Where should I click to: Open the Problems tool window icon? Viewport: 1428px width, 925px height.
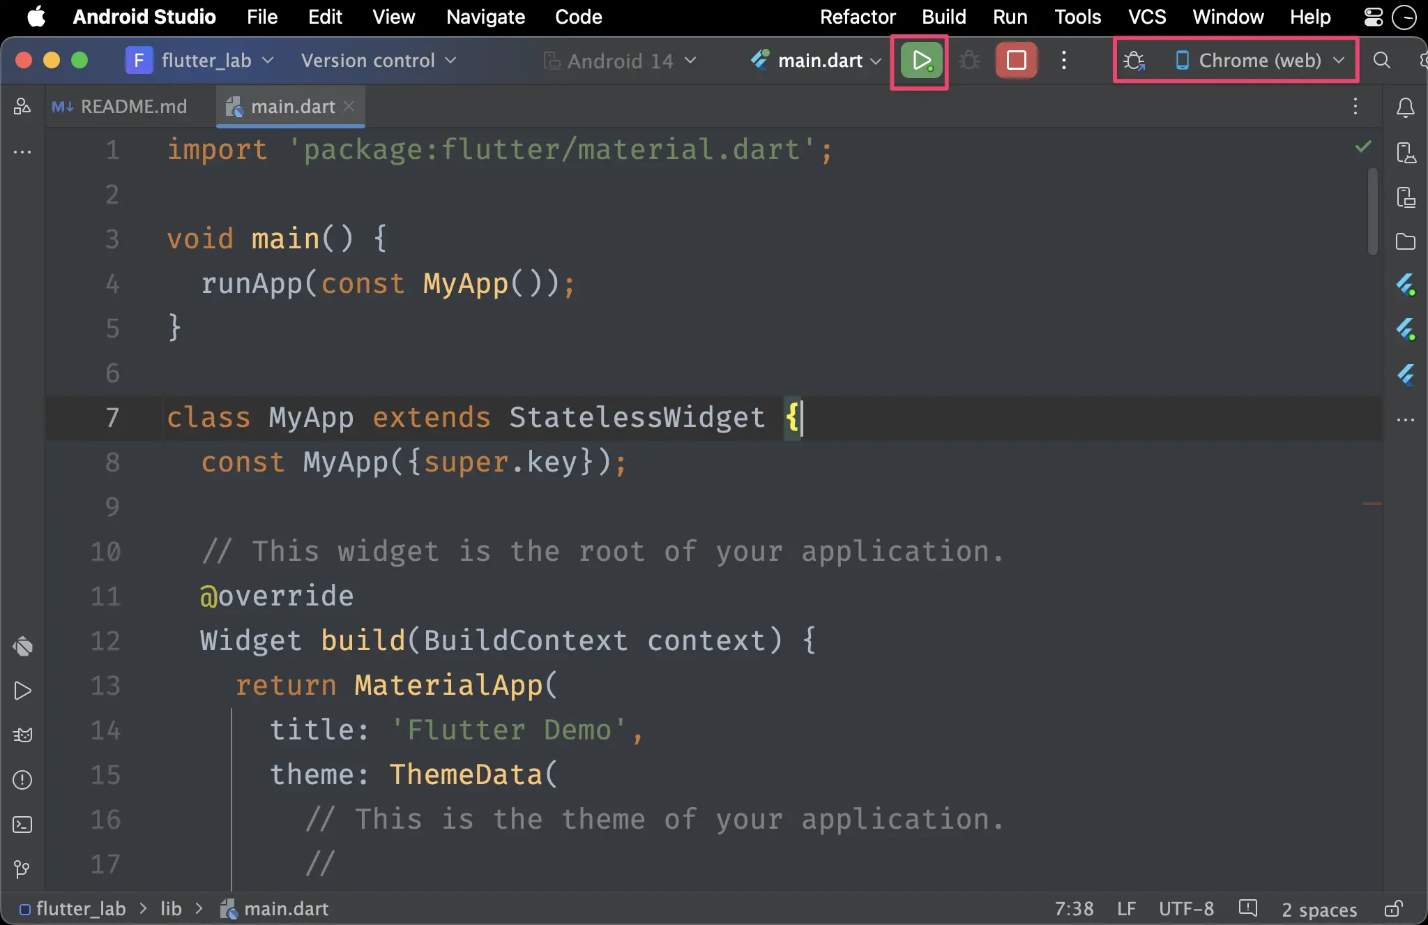click(x=22, y=780)
